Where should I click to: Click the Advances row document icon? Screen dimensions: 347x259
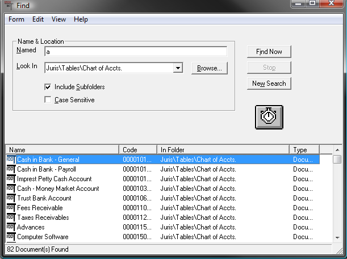[x=11, y=227]
